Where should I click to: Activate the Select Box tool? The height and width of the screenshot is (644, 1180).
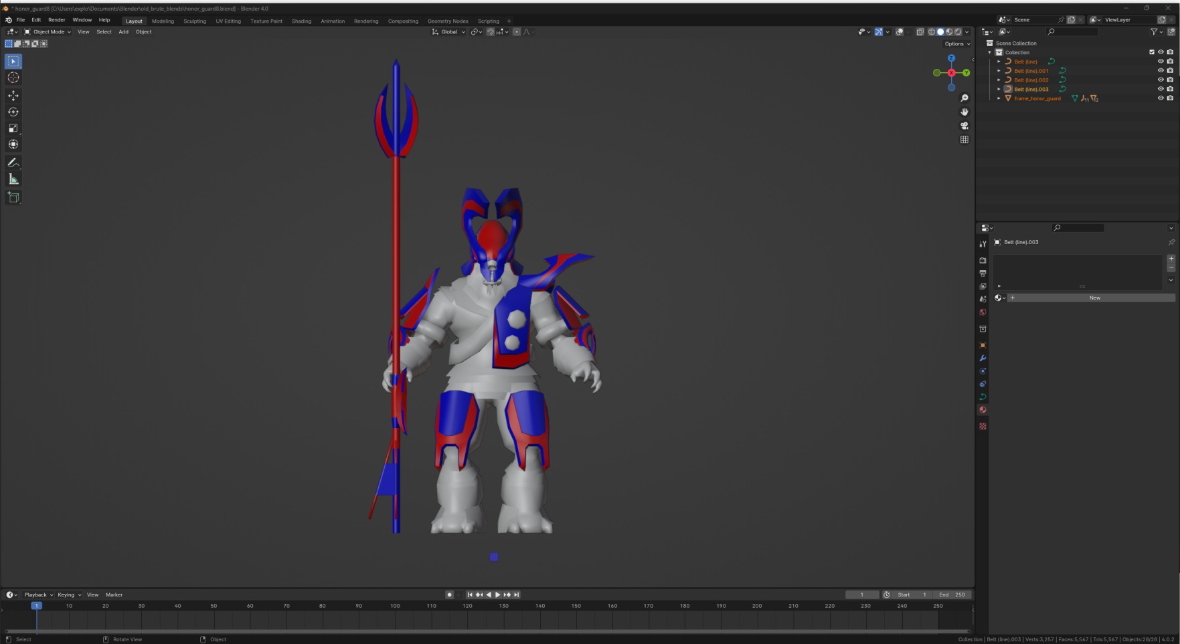click(x=13, y=62)
